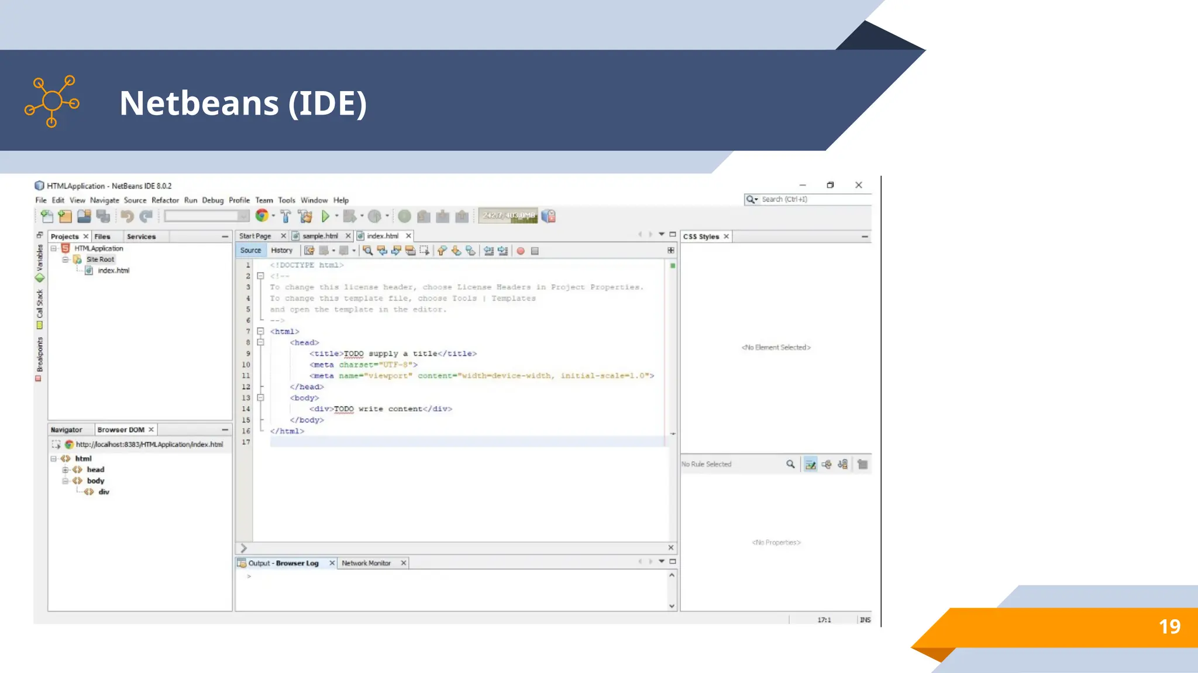This screenshot has width=1198, height=673.
Task: Click the Last Edit icon in editor toolbar
Action: 309,251
